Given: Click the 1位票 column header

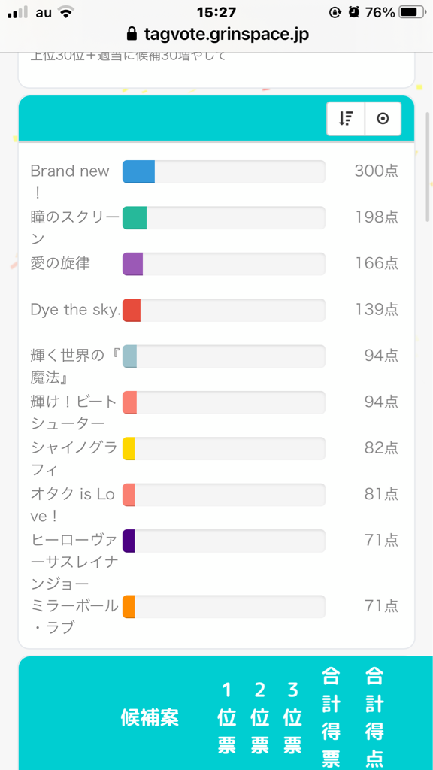Looking at the screenshot, I should [226, 717].
